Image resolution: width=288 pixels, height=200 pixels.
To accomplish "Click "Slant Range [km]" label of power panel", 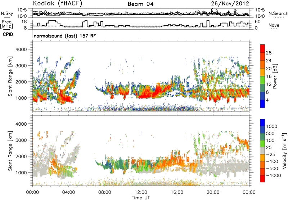I will 10,76.
